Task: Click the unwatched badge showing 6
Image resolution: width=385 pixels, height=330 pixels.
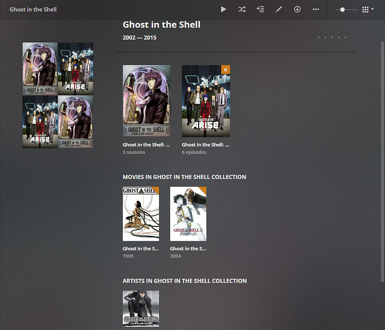Action: click(225, 70)
